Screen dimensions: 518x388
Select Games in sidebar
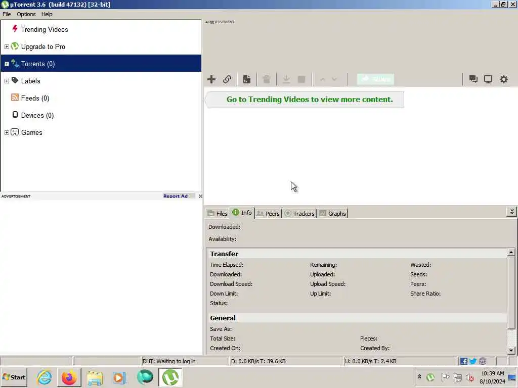pos(32,132)
